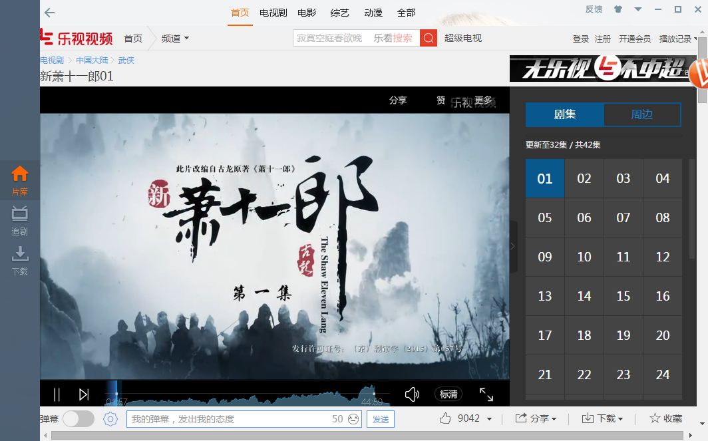Toggle the 弹幕 danmaku switch
The image size is (708, 441).
coord(78,419)
